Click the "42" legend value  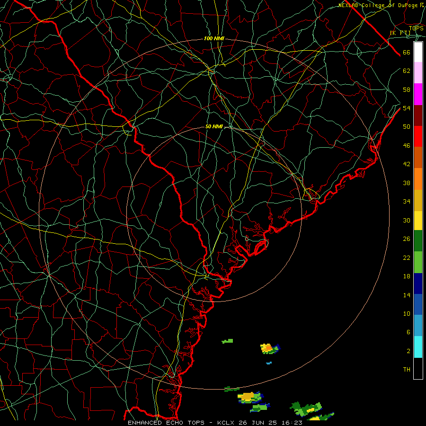coord(407,164)
